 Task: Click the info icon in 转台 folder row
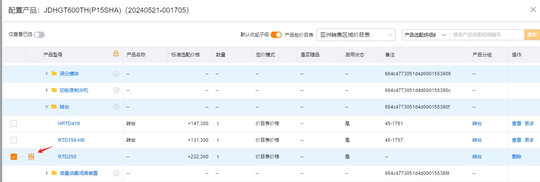pos(116,107)
